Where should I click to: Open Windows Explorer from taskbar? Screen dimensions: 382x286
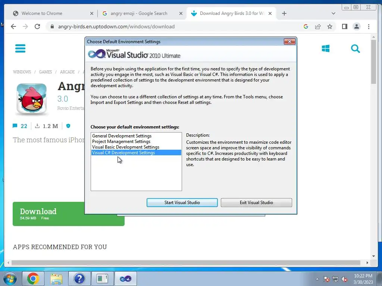[56, 279]
